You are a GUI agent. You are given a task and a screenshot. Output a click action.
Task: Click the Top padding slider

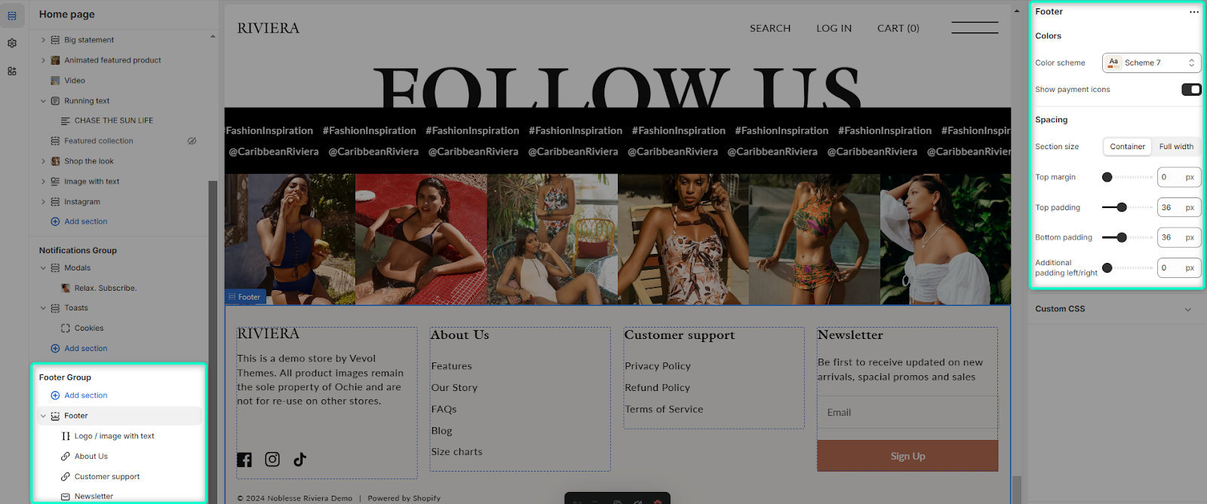1127,207
